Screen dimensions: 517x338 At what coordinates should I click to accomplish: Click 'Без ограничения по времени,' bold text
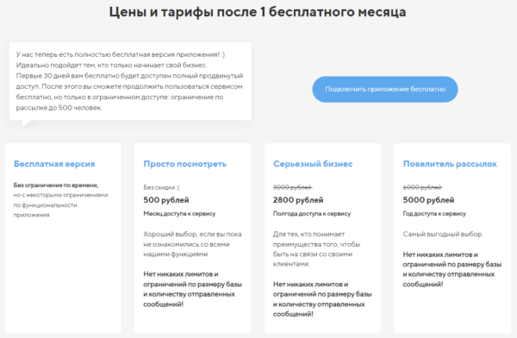coord(56,185)
